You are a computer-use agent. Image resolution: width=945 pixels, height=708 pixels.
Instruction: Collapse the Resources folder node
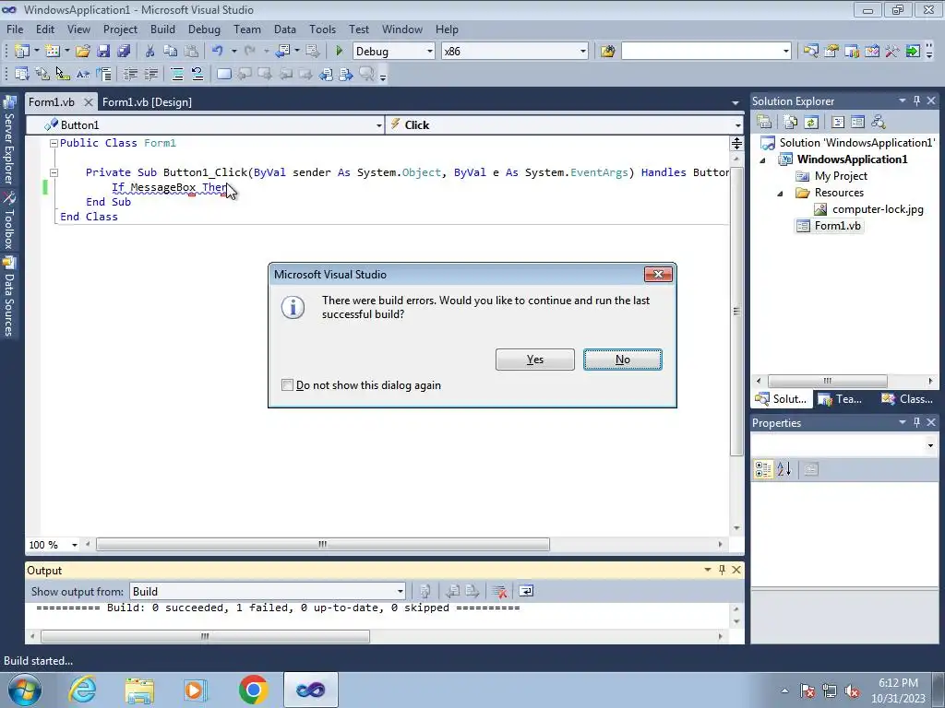781,194
